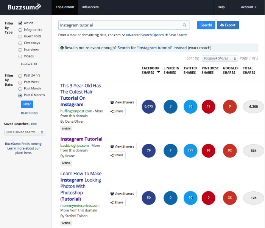Click the Search! button
The height and width of the screenshot is (228, 265).
206,25
